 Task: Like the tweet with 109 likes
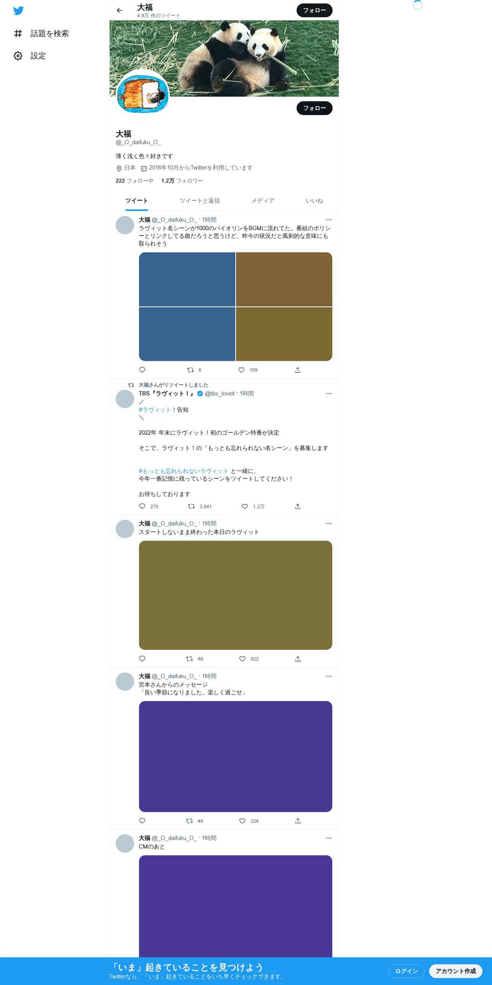[241, 370]
